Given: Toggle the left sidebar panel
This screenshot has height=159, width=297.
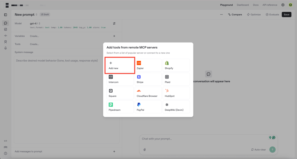Looking at the screenshot, I should click(6, 15).
